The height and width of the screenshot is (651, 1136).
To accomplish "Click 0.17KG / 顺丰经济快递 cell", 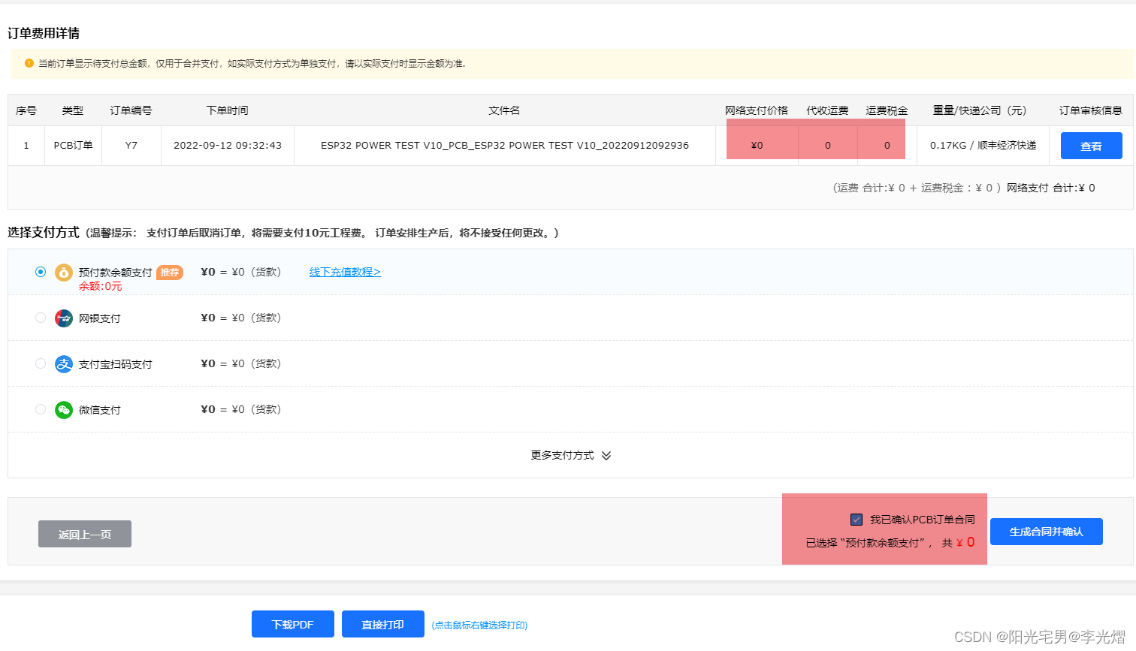I will (x=983, y=145).
